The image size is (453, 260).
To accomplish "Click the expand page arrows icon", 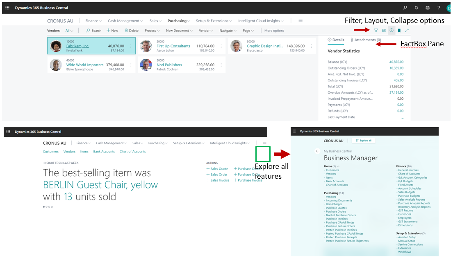I will tap(407, 31).
